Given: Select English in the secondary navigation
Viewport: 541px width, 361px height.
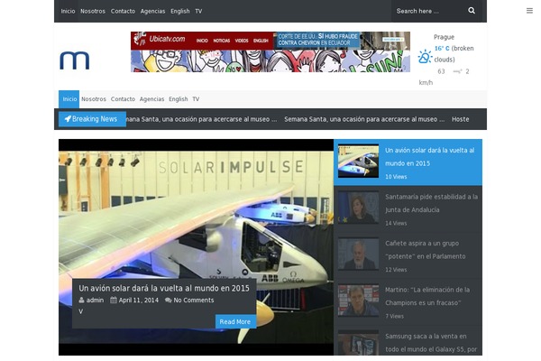Looking at the screenshot, I should coord(179,99).
